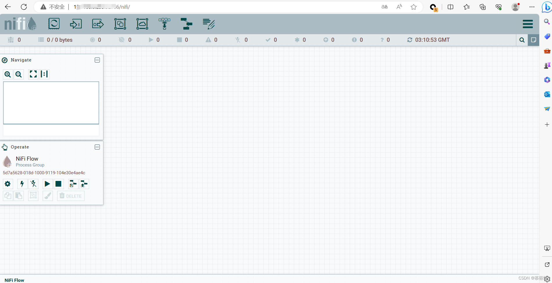
Task: Zoom out on the canvas
Action: (x=19, y=75)
